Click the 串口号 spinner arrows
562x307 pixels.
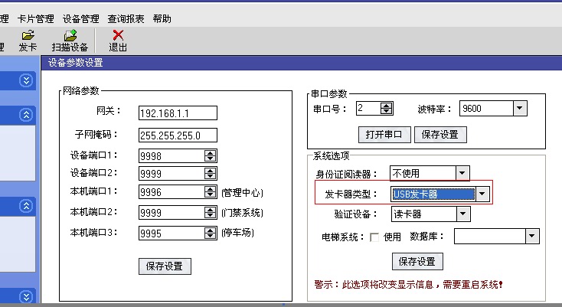tap(387, 109)
